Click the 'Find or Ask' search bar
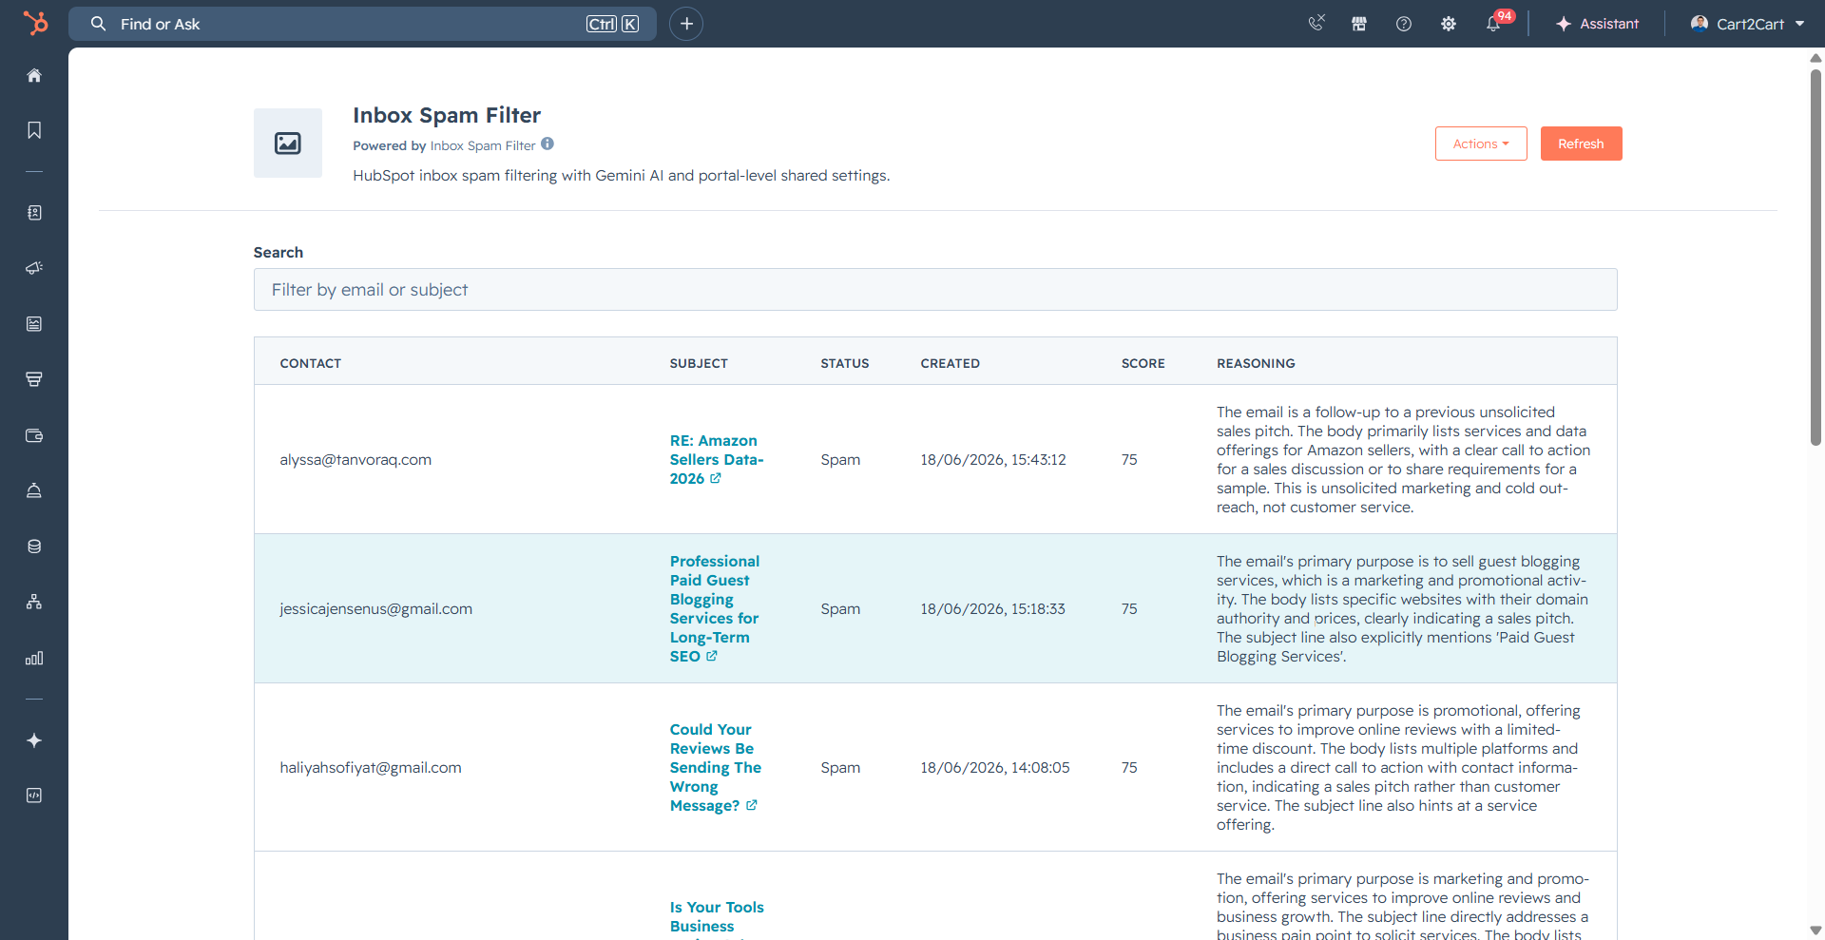 coord(362,24)
